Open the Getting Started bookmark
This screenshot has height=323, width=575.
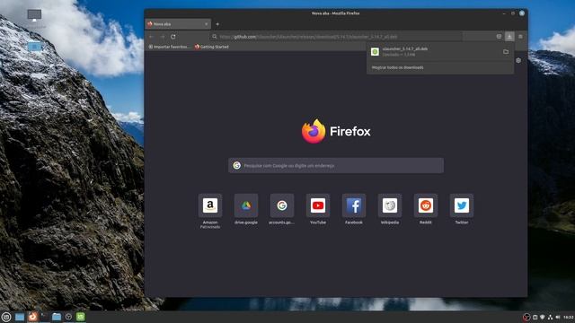click(212, 47)
